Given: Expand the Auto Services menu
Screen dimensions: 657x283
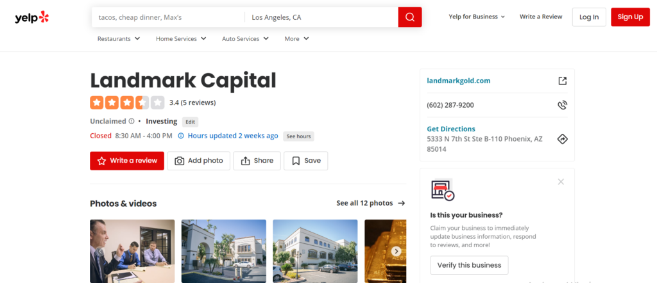Looking at the screenshot, I should pyautogui.click(x=245, y=39).
